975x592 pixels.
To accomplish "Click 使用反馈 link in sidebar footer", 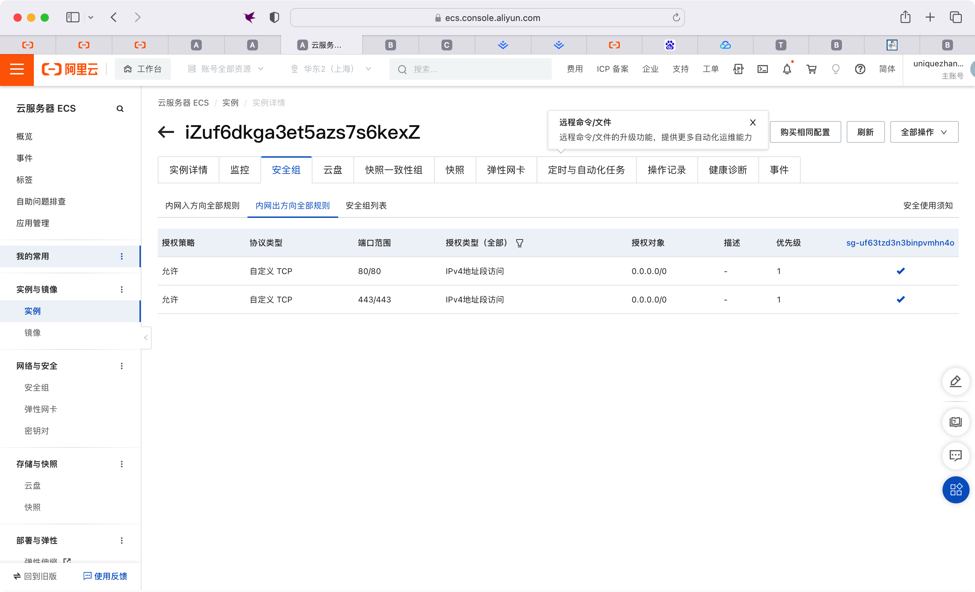I will (x=105, y=576).
